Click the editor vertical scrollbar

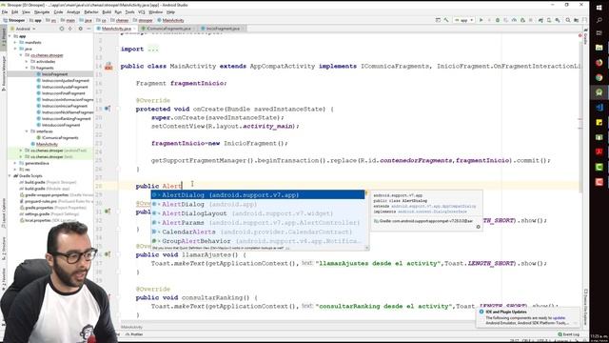click(x=580, y=116)
